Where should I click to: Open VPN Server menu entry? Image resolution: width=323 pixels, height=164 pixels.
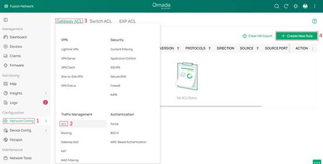point(68,58)
